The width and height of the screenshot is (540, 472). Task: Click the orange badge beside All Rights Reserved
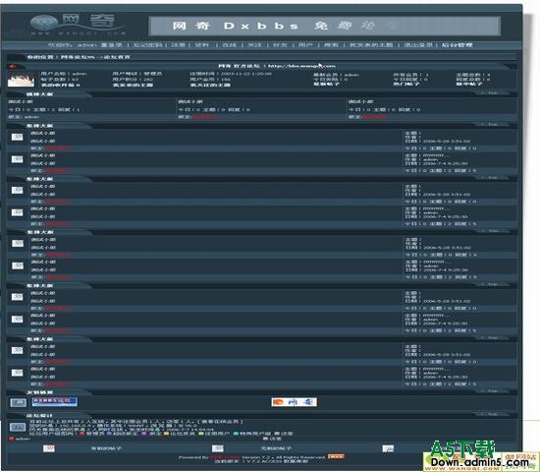[x=336, y=457]
